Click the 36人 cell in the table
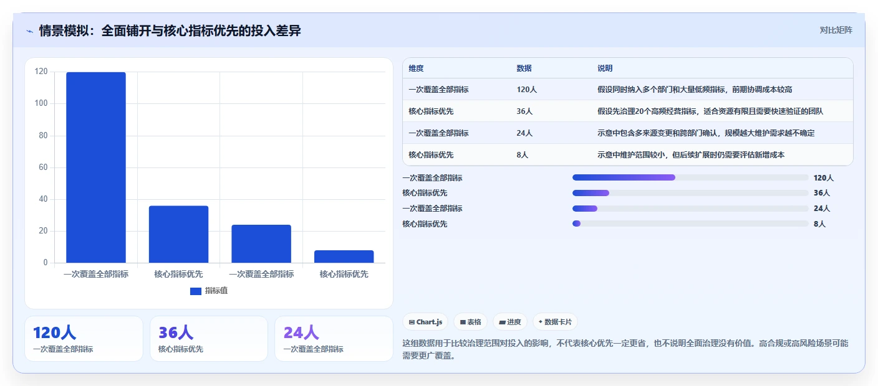Screen dimensions: 878x386 pos(524,111)
